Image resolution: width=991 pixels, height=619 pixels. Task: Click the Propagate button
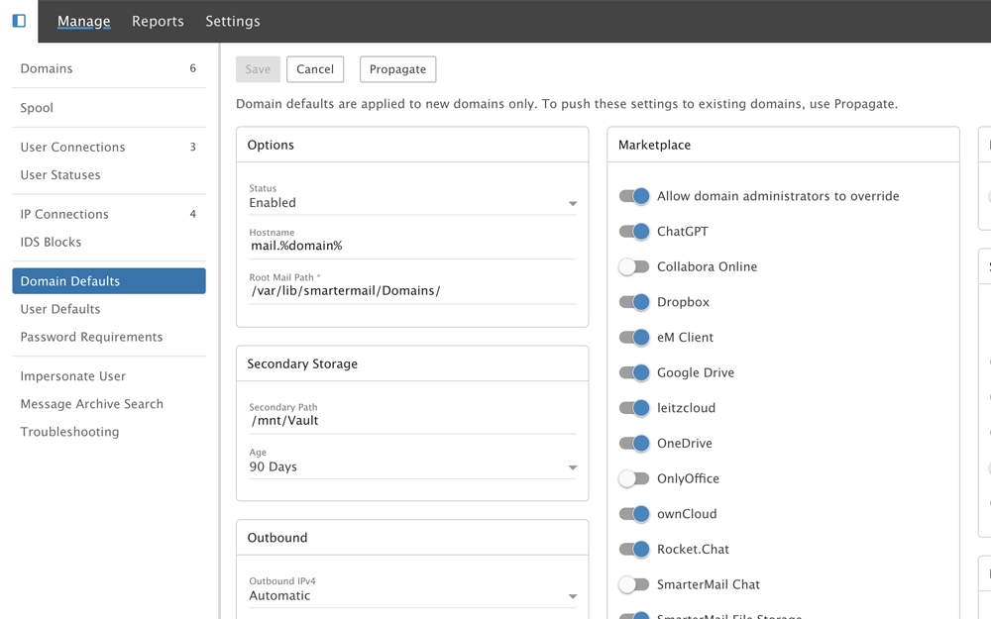[x=397, y=69]
